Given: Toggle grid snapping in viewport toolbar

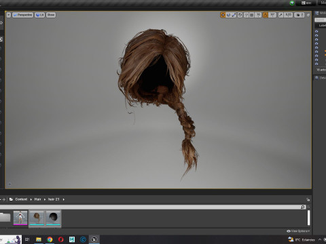Looking at the screenshot, I should 251,15.
